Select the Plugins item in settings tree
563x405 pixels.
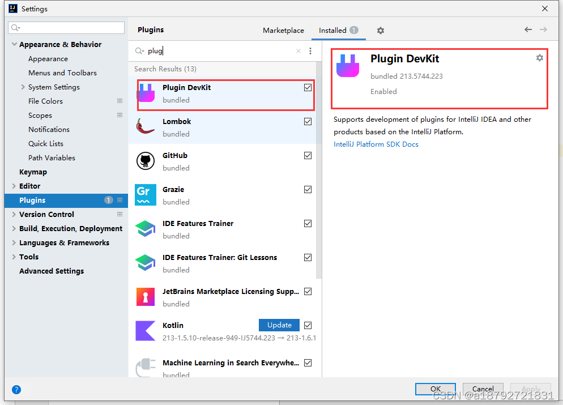[x=66, y=201]
